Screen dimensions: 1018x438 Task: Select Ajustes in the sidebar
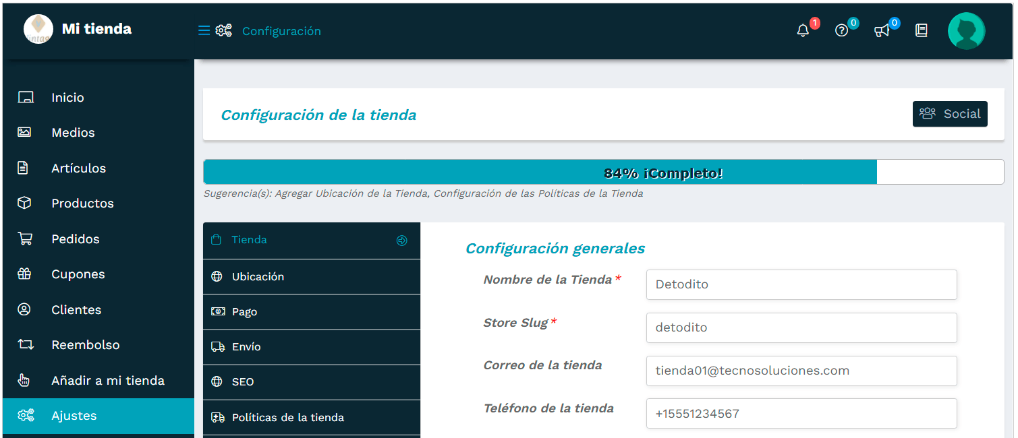[73, 415]
